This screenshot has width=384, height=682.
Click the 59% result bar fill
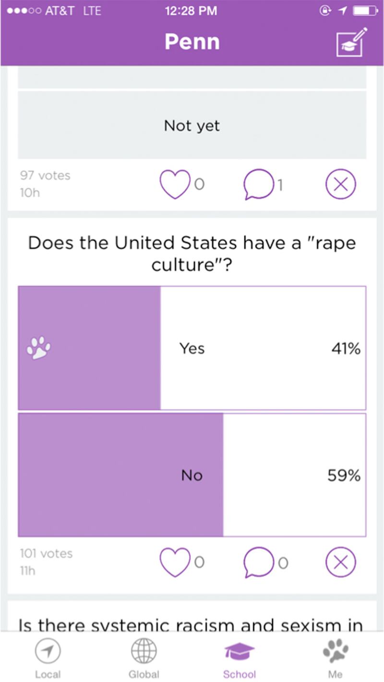click(120, 475)
